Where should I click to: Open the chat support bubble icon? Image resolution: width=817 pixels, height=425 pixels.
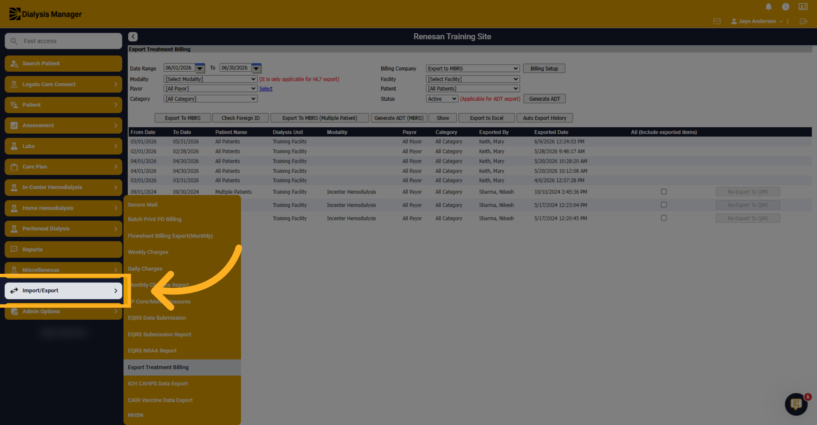pyautogui.click(x=796, y=404)
